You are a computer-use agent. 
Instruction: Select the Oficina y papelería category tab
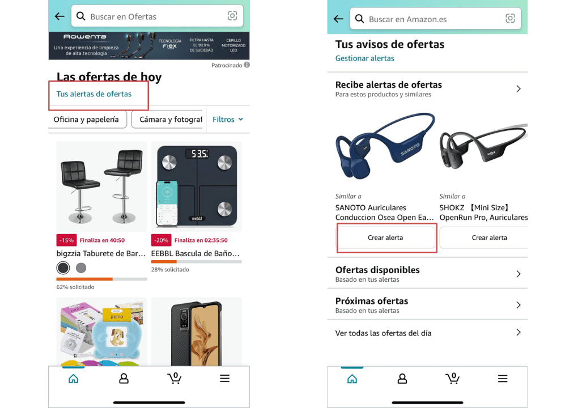pyautogui.click(x=87, y=120)
